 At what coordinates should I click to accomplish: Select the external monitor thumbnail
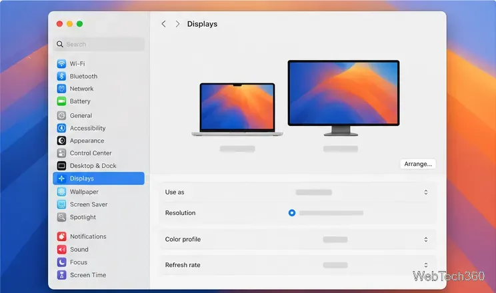point(343,98)
